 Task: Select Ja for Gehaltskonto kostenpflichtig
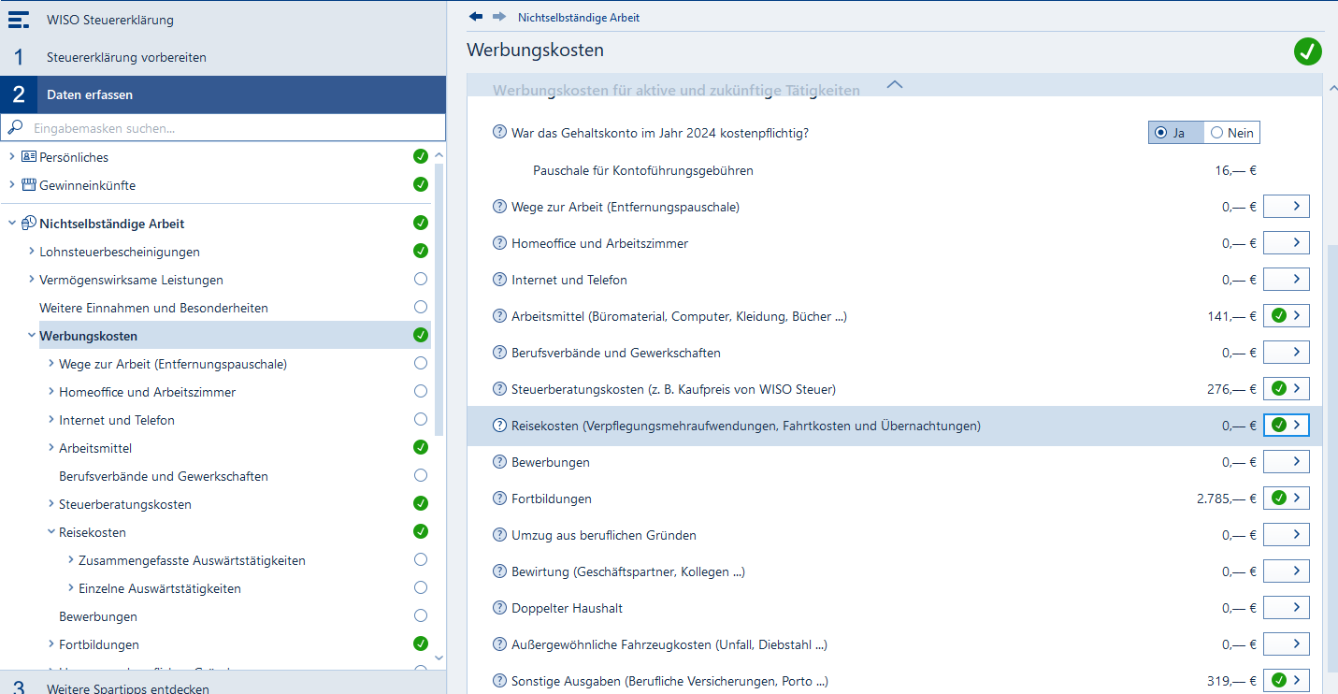[1174, 133]
